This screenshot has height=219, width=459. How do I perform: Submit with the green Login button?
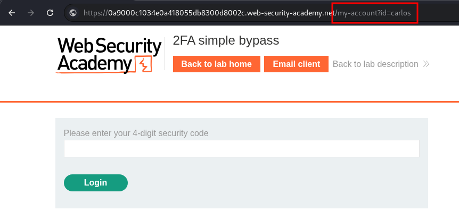[x=95, y=182]
